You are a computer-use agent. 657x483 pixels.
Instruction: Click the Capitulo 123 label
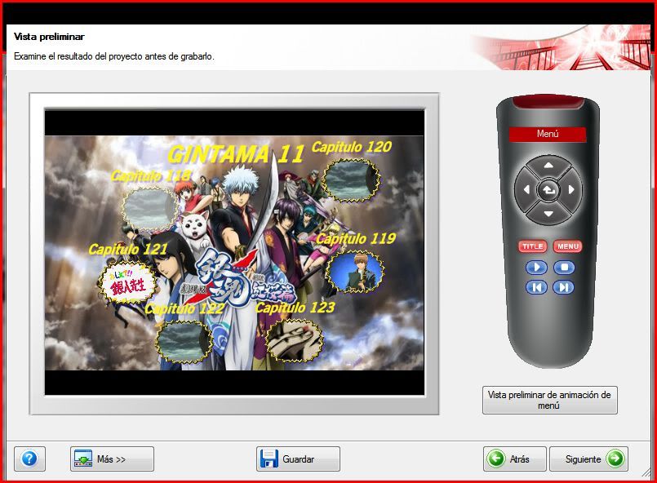click(295, 308)
